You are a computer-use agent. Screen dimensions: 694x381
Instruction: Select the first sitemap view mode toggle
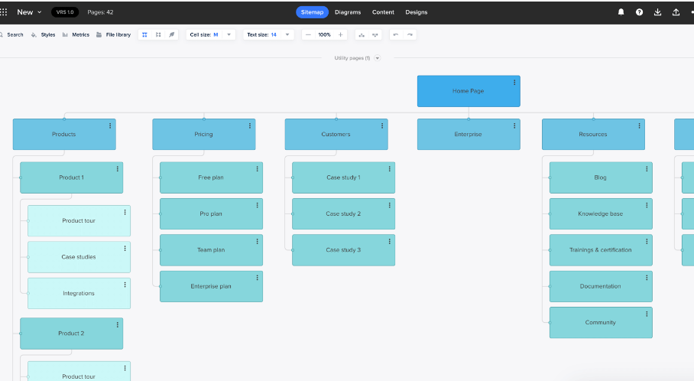click(x=145, y=34)
